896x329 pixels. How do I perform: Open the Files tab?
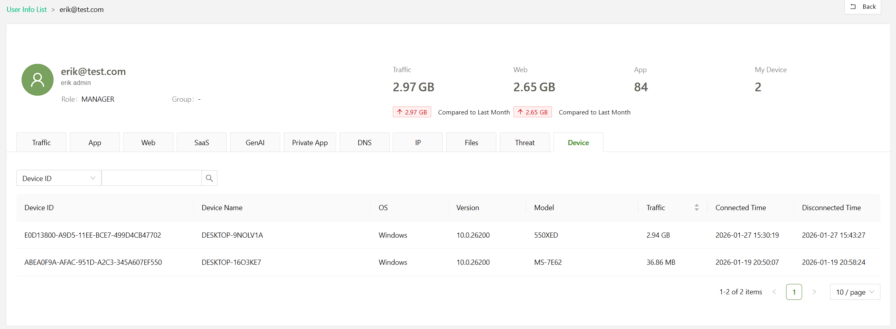click(471, 142)
